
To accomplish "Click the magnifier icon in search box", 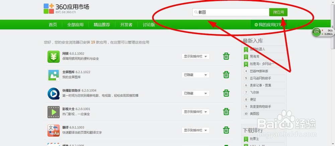I will (x=196, y=12).
